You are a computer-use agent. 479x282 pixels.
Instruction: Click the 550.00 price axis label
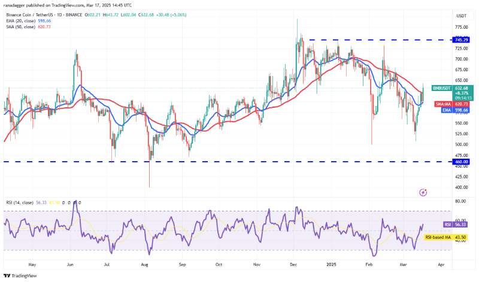462,123
